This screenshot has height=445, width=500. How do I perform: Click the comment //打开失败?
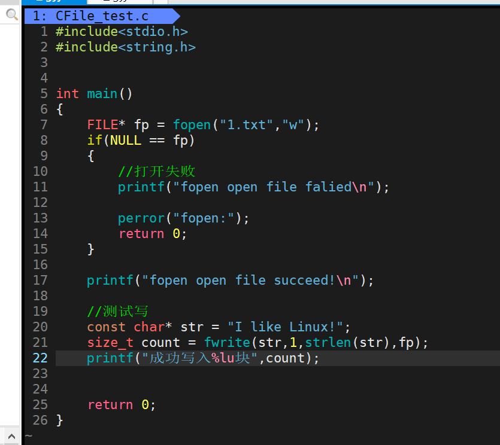(x=156, y=172)
